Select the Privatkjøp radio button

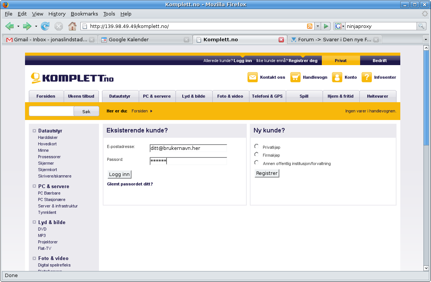pyautogui.click(x=256, y=146)
